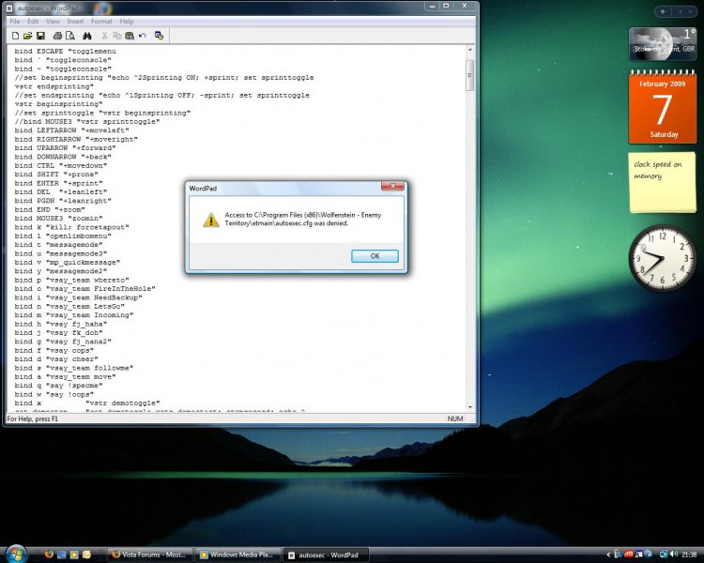Click the Print toolbar icon

[x=57, y=36]
